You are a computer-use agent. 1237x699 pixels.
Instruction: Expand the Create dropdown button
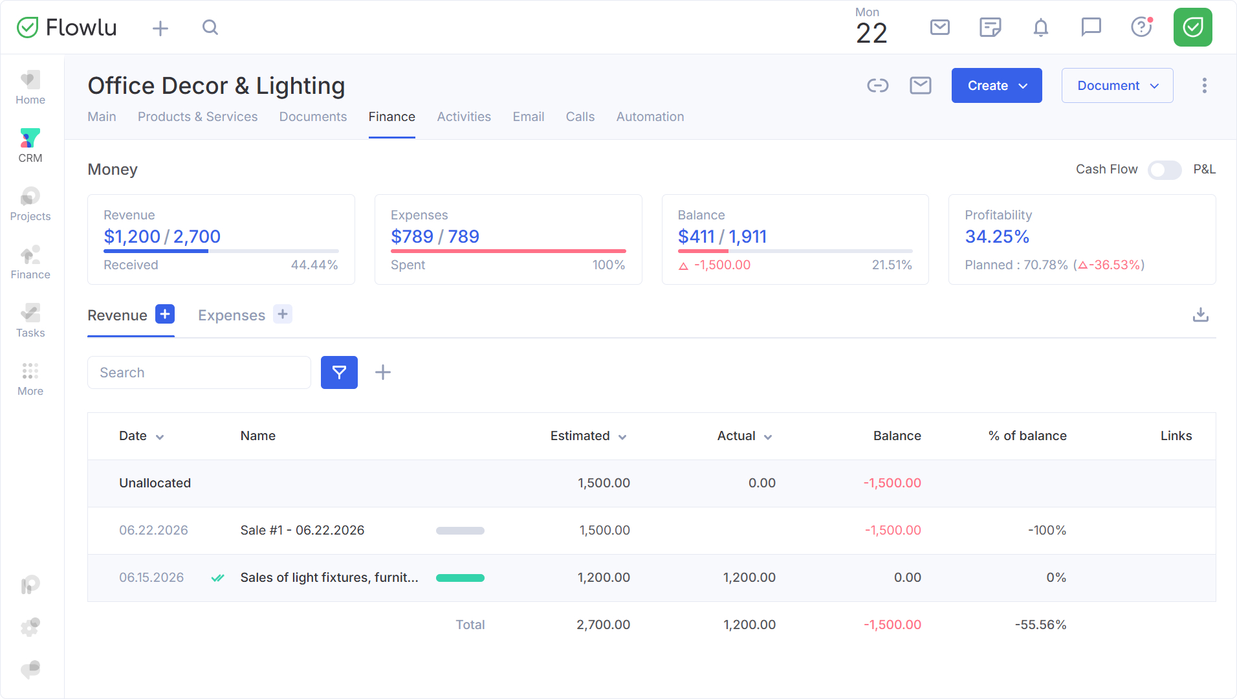click(996, 85)
